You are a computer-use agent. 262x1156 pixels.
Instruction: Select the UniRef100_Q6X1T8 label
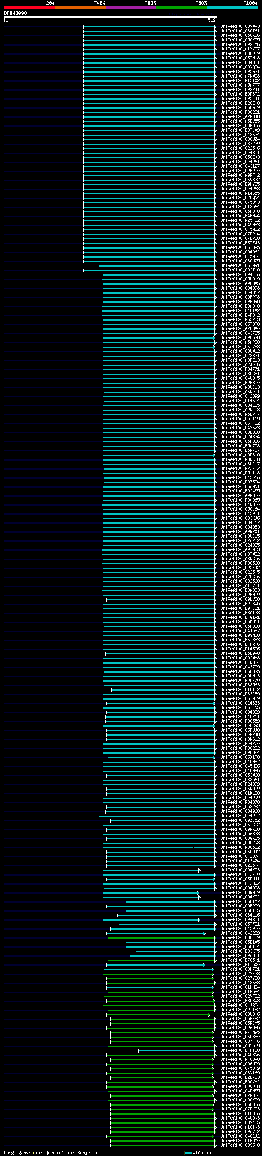coord(239,757)
